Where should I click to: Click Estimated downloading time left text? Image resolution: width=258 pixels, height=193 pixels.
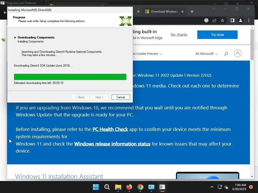(x=39, y=83)
